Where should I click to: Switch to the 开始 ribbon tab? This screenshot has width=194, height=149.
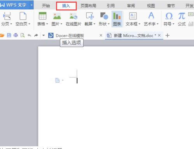pyautogui.click(x=46, y=6)
